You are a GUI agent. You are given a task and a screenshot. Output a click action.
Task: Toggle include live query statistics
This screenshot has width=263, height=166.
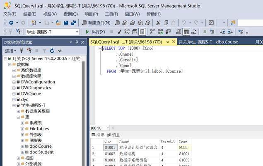pos(160,32)
